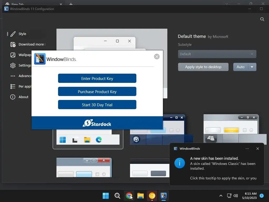Screen dimensions: 269x202
Task: Open the Style section in sidebar
Action: [22, 34]
